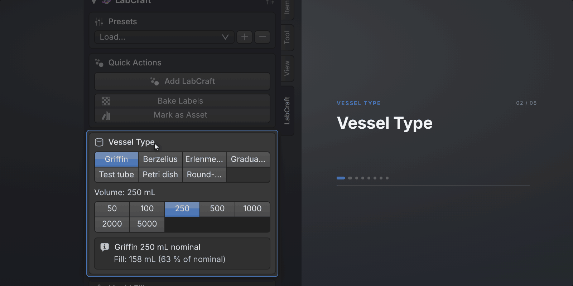Click the Volume: 250 mL label
Image resolution: width=573 pixels, height=286 pixels.
pos(125,193)
